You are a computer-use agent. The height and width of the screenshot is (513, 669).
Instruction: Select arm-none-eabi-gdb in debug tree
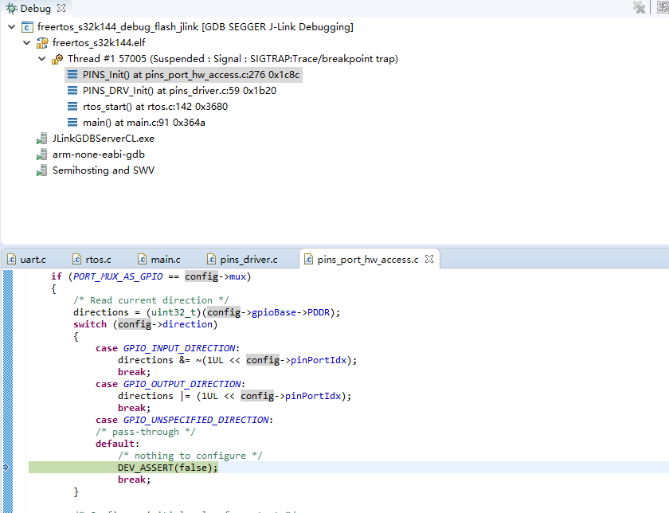click(x=99, y=155)
